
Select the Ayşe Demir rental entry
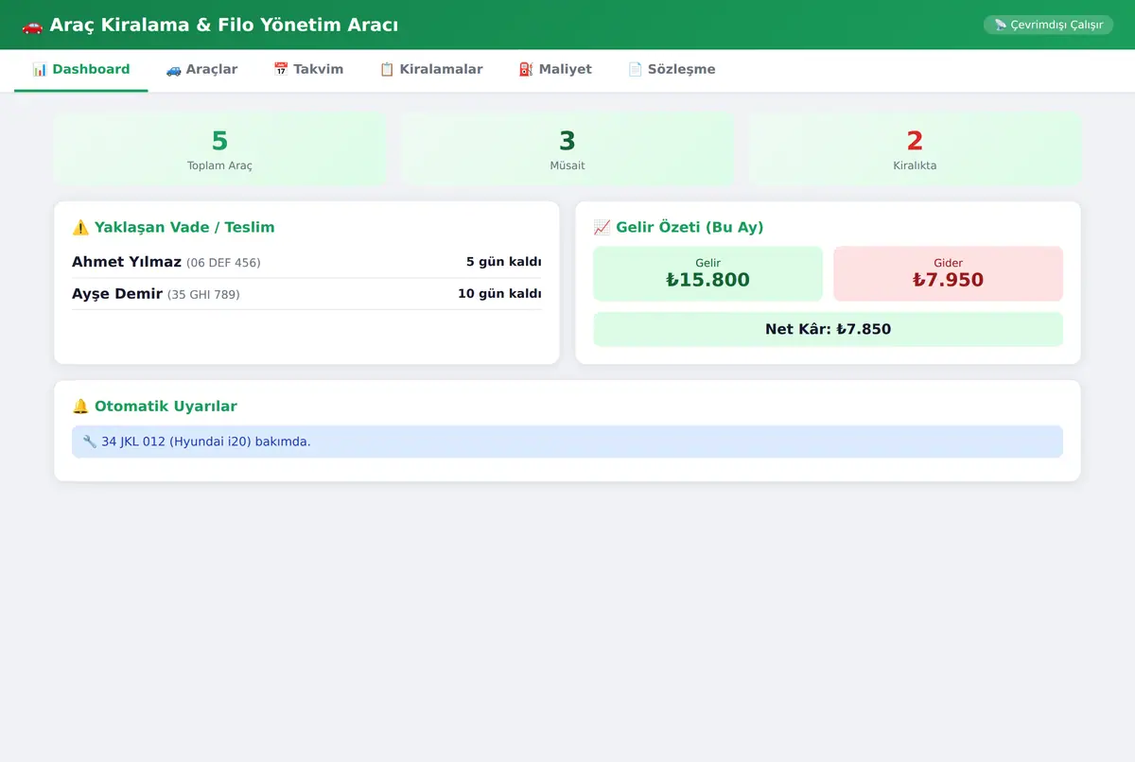(306, 294)
